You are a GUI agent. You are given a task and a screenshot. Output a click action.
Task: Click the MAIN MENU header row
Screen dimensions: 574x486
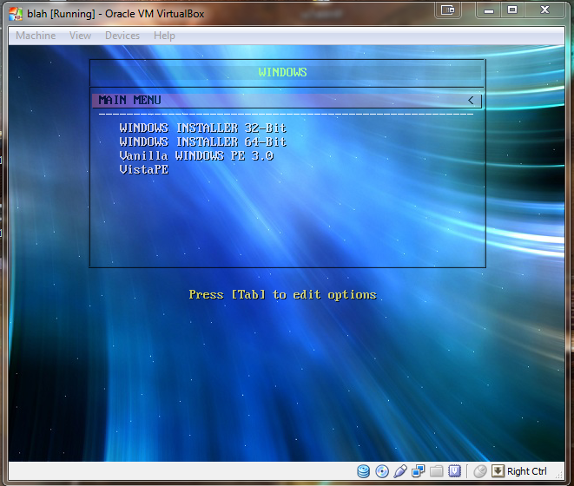287,101
